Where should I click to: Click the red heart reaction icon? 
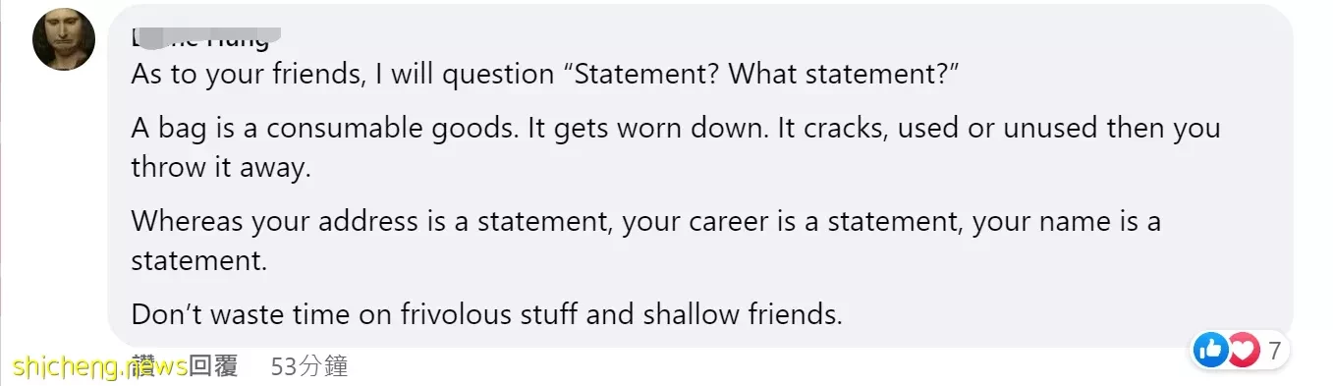click(1243, 350)
